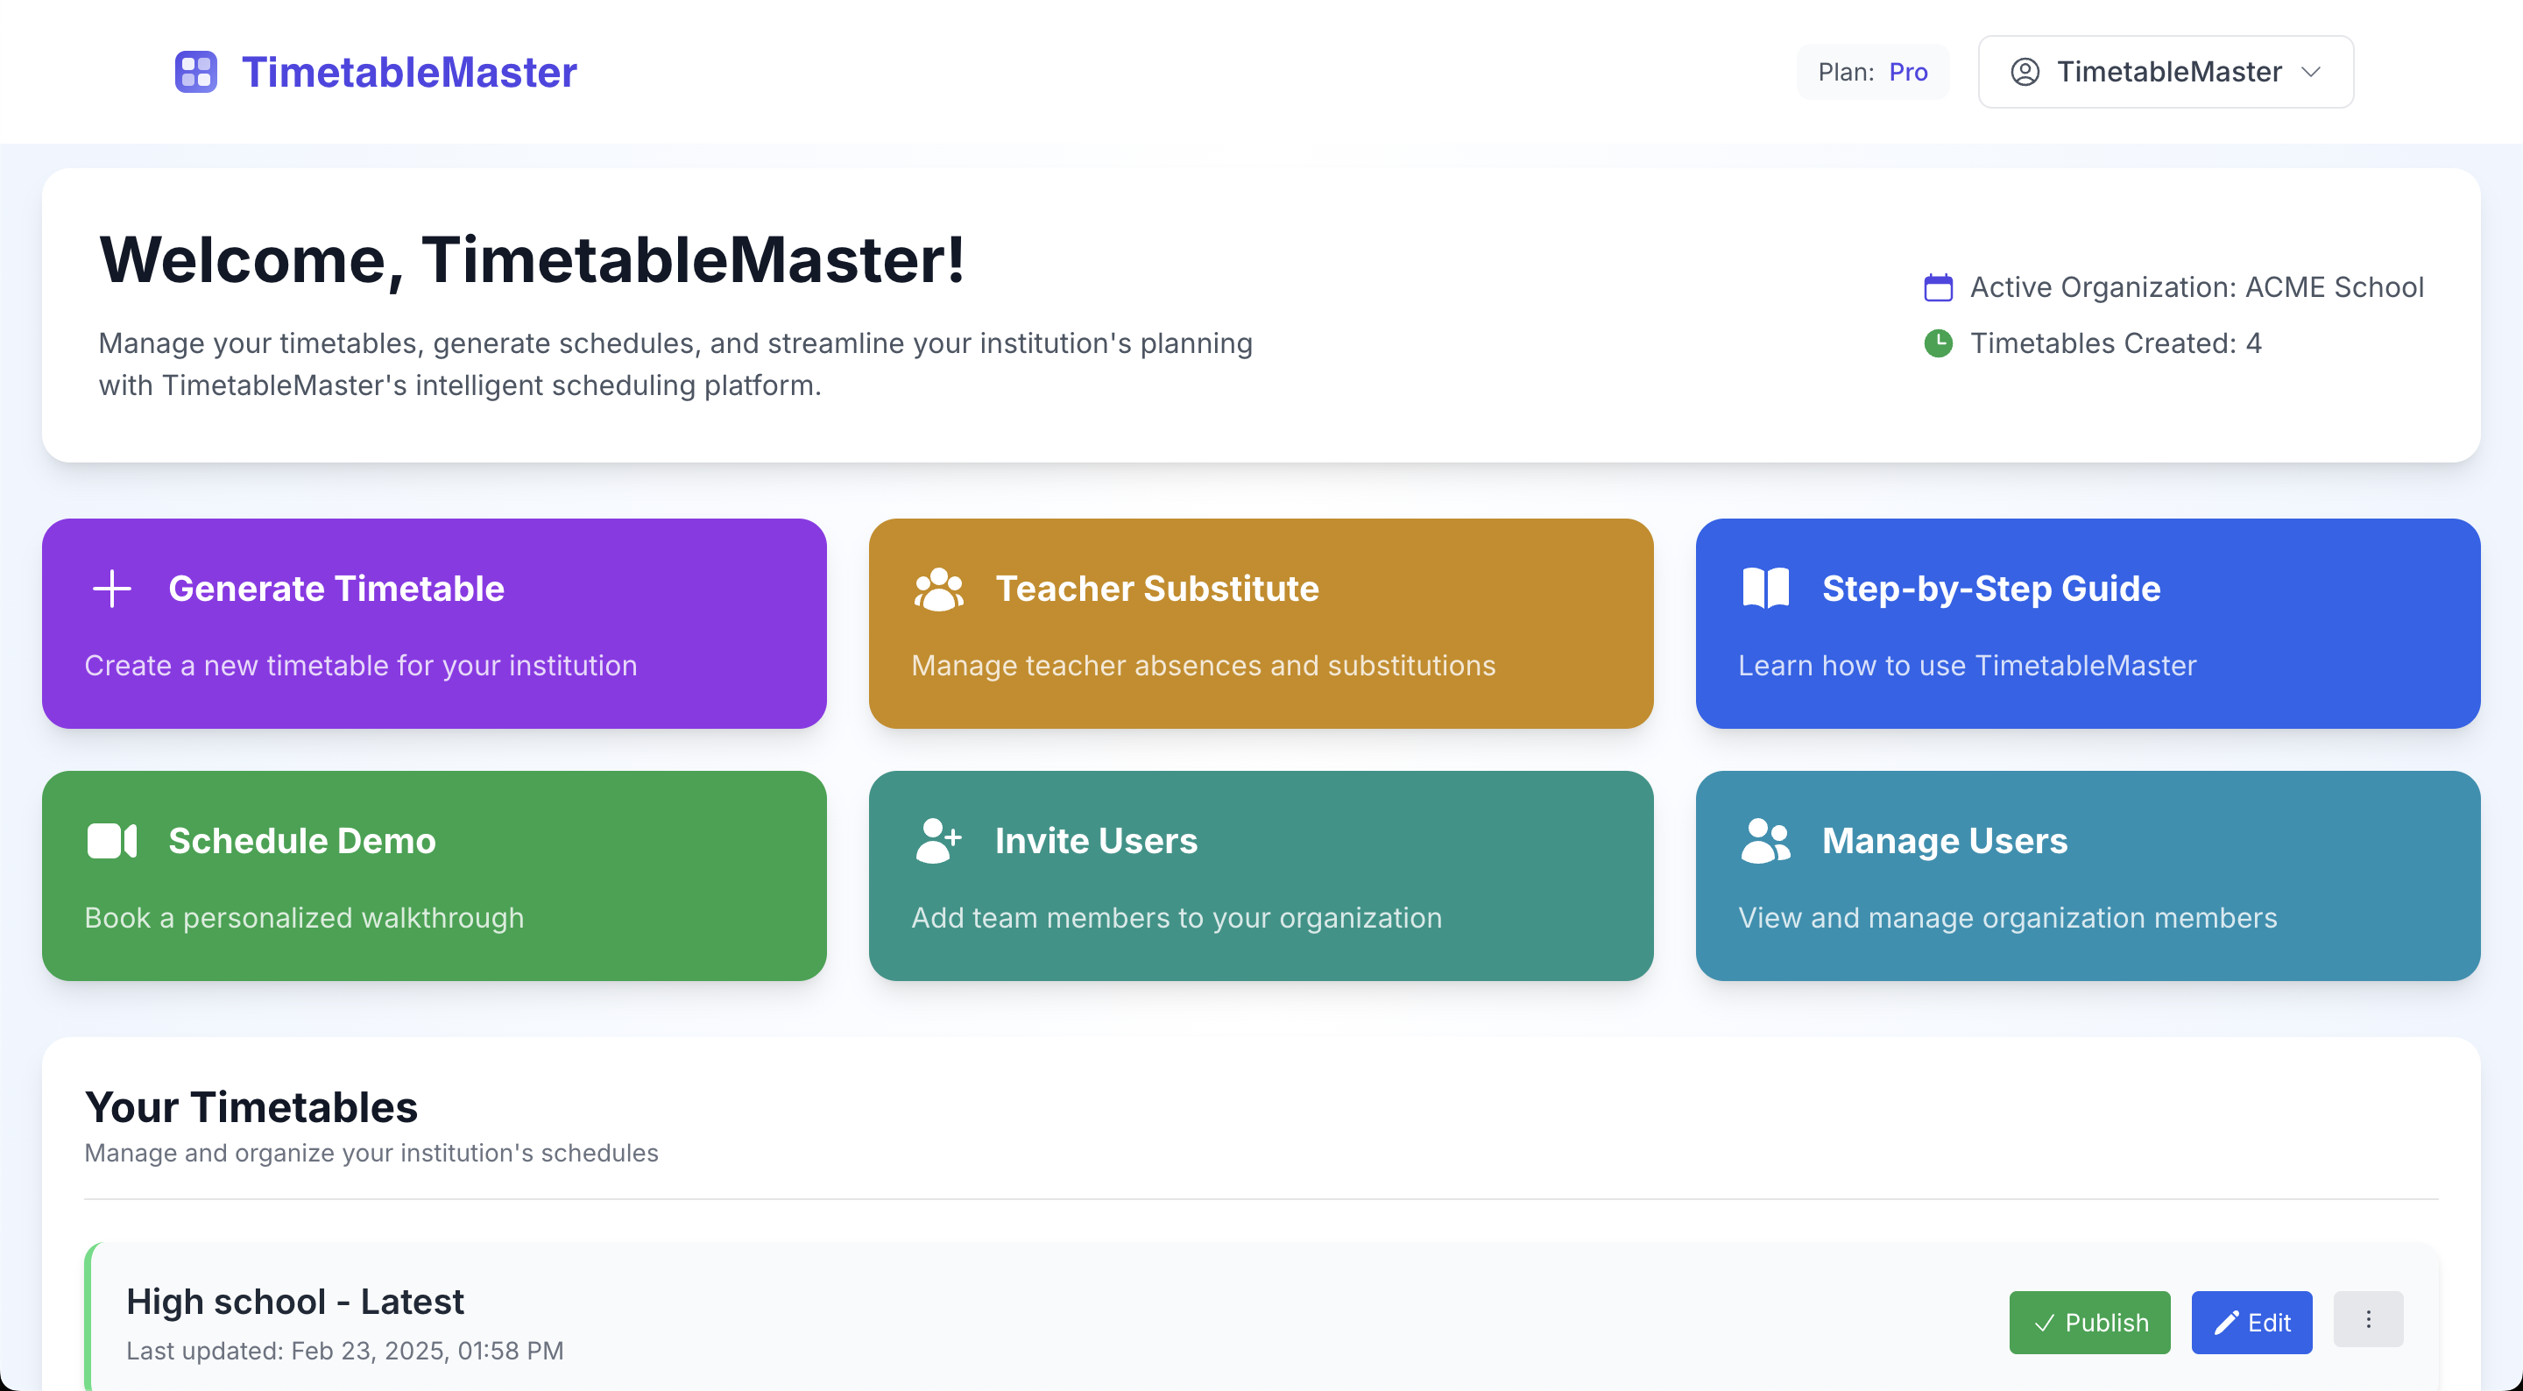Image resolution: width=2523 pixels, height=1391 pixels.
Task: Open the Generate Timetable card
Action: (434, 623)
